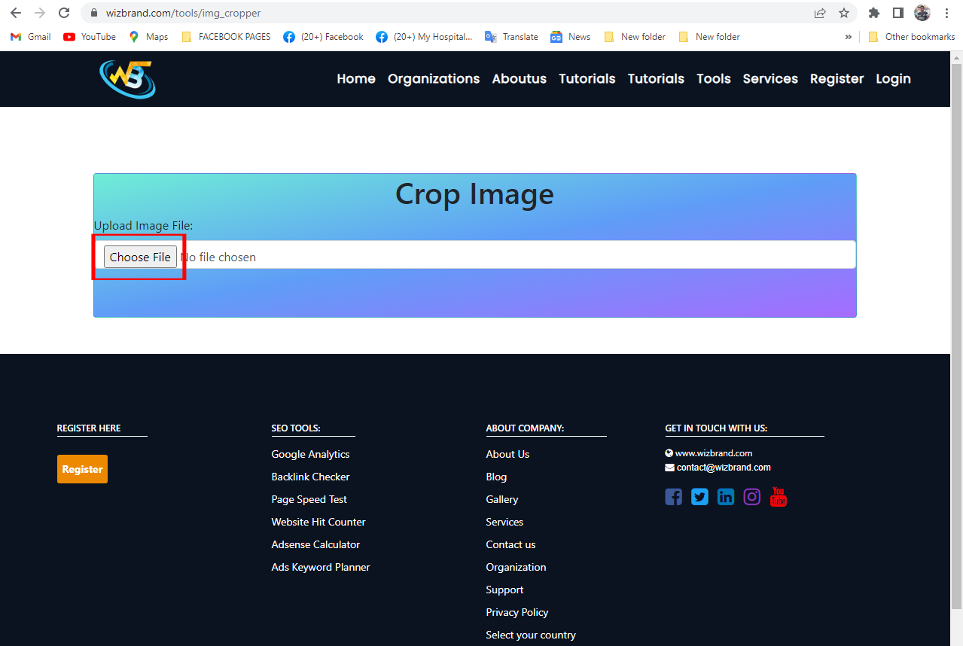This screenshot has width=963, height=646.
Task: Click the globe icon beside www.wizbrand.com
Action: click(x=669, y=453)
